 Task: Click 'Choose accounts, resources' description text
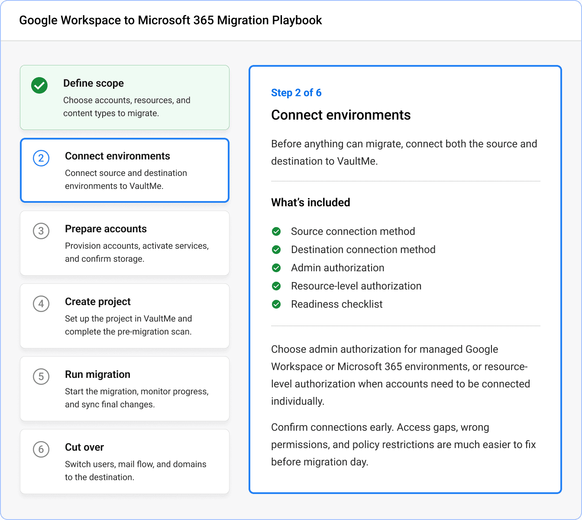click(x=127, y=107)
